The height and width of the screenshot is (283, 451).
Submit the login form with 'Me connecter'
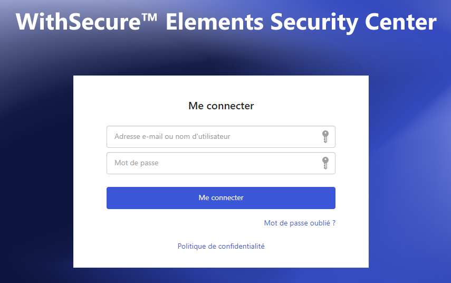coord(221,198)
